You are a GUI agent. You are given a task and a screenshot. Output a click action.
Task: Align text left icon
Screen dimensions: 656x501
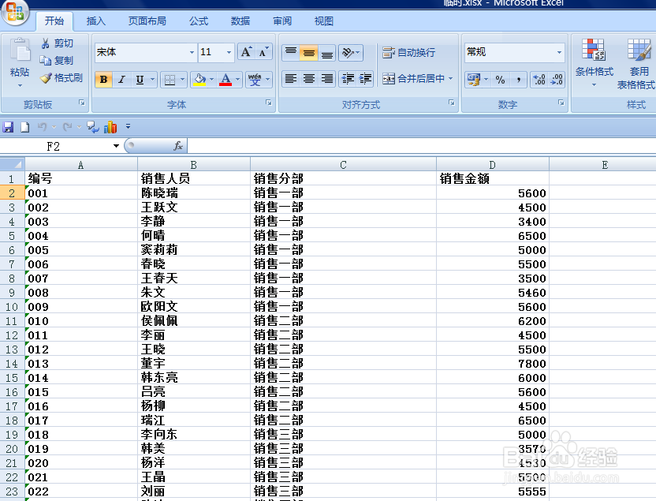[x=291, y=78]
